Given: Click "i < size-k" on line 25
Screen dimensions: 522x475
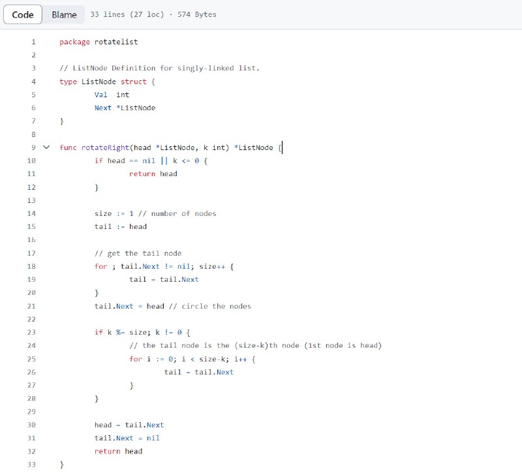Looking at the screenshot, I should click(205, 359).
